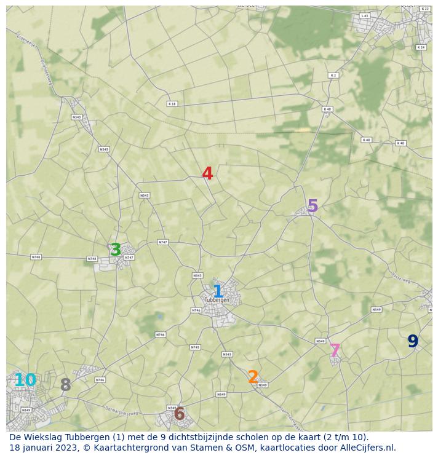Click the purple marker number 5
Viewport: 438px width, 458px height.
tap(313, 206)
